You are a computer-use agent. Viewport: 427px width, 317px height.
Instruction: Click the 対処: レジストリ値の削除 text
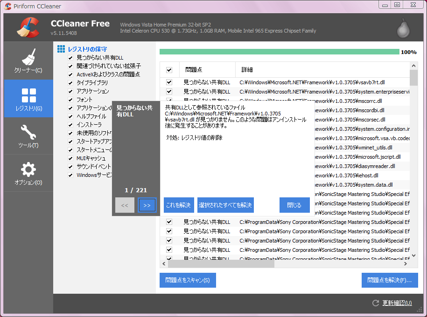coord(194,138)
